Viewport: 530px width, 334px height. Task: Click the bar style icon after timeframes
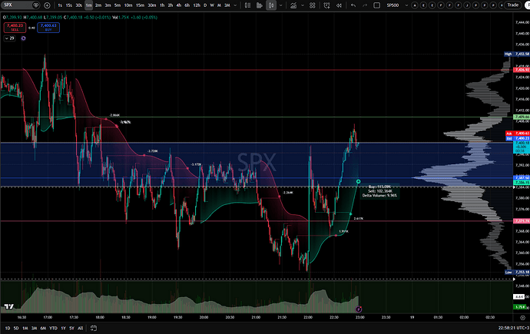point(248,5)
